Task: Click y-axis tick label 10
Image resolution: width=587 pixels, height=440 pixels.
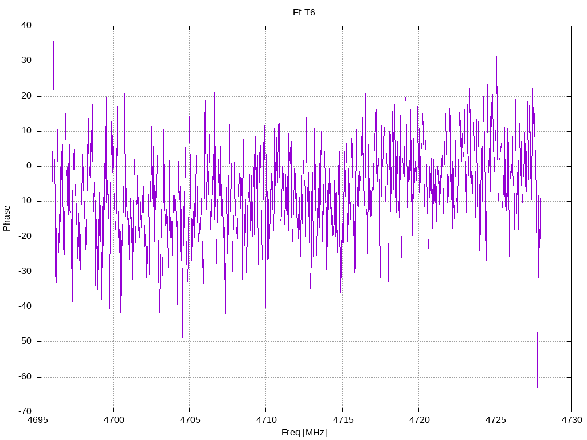Action: point(26,131)
